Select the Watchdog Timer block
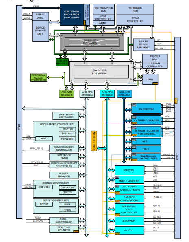Viewport: 189px width, 242px height. coord(64,156)
